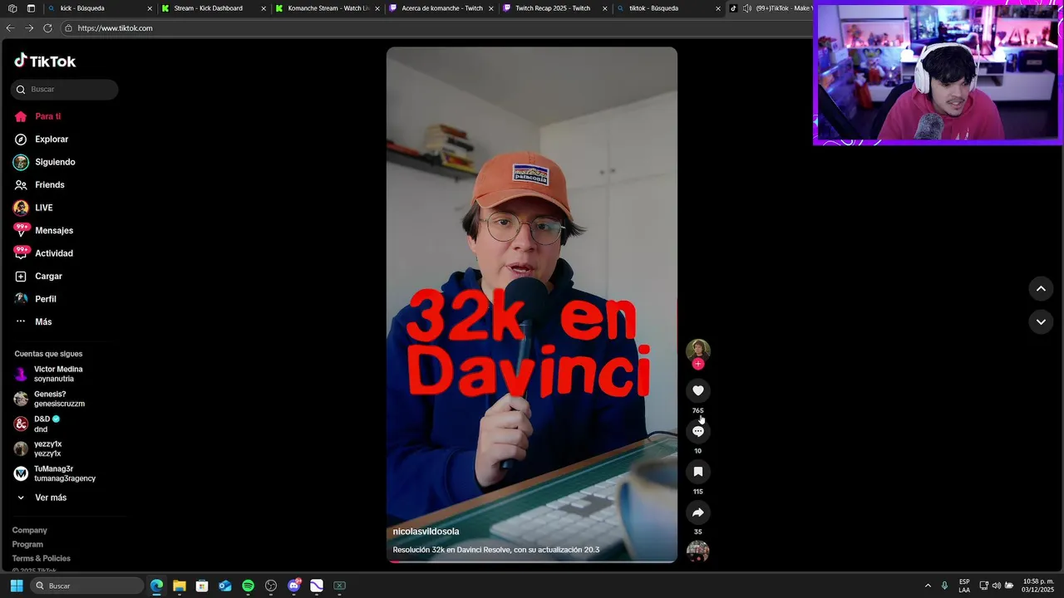The width and height of the screenshot is (1064, 598).
Task: Mute the TikTok tab via speaker icon
Action: [746, 8]
